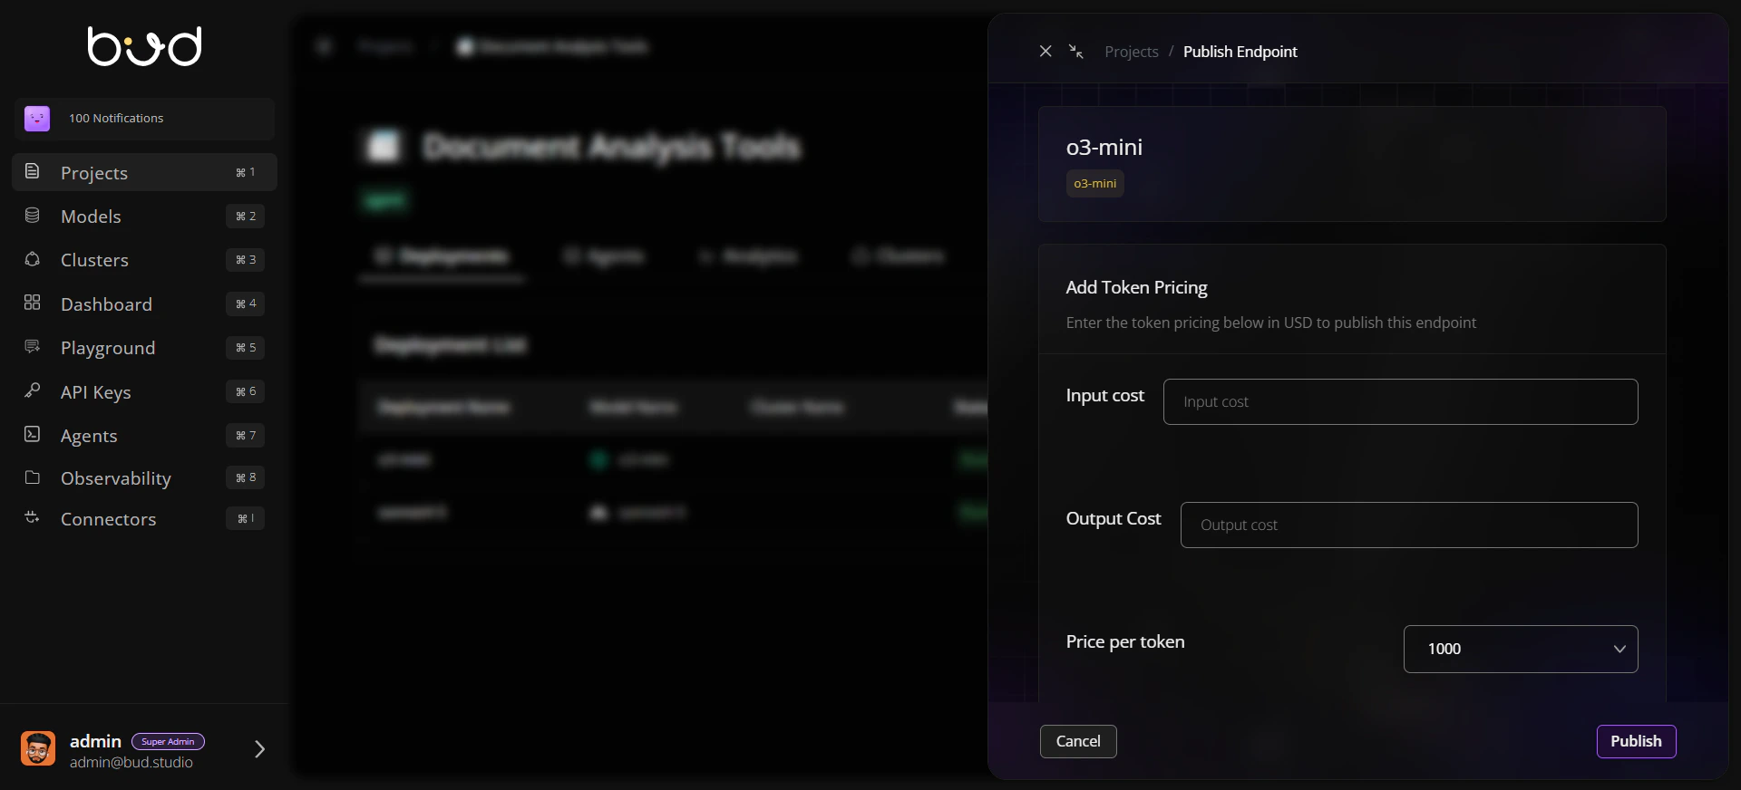Click the Clusters sidebar icon
1741x790 pixels.
point(32,259)
